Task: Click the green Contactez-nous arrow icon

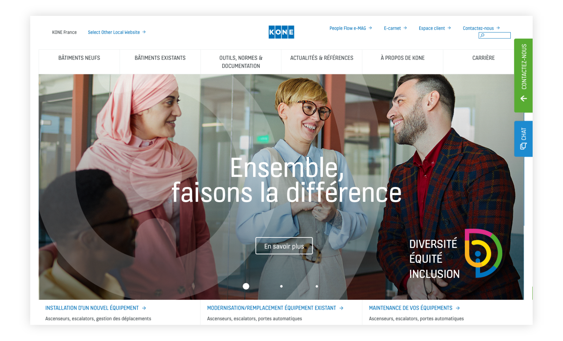Action: click(x=524, y=99)
